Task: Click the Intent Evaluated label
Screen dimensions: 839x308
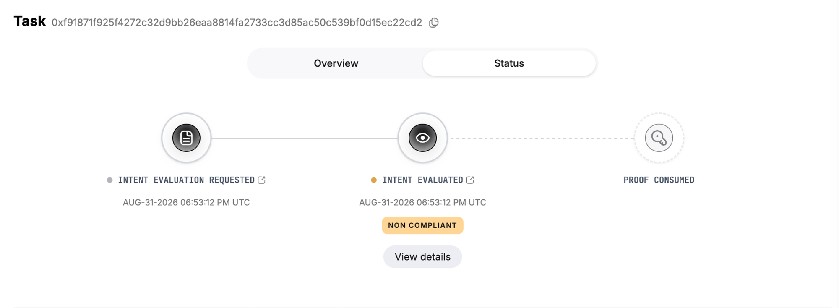Action: coord(422,180)
